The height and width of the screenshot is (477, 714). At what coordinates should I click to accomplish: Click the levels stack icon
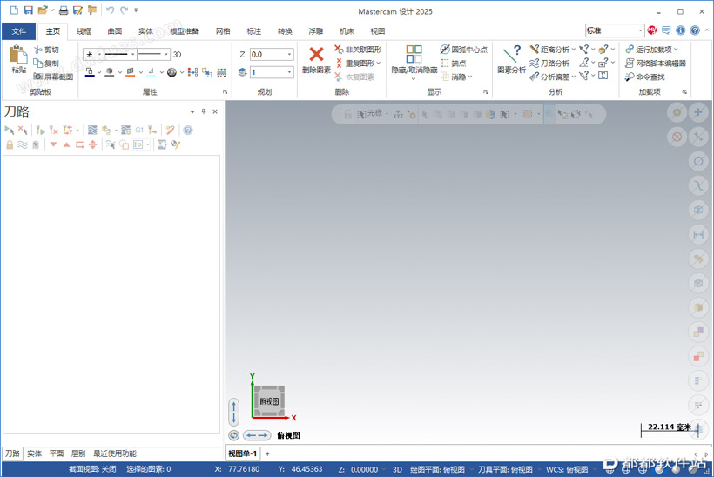tap(243, 72)
